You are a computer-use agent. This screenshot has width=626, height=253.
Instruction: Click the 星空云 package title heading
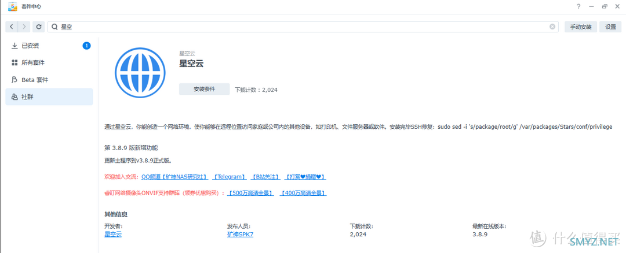click(x=192, y=64)
